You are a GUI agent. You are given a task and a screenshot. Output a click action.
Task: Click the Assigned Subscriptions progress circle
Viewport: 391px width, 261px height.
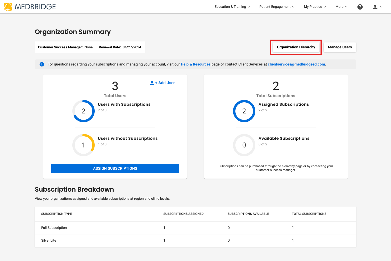tap(244, 111)
